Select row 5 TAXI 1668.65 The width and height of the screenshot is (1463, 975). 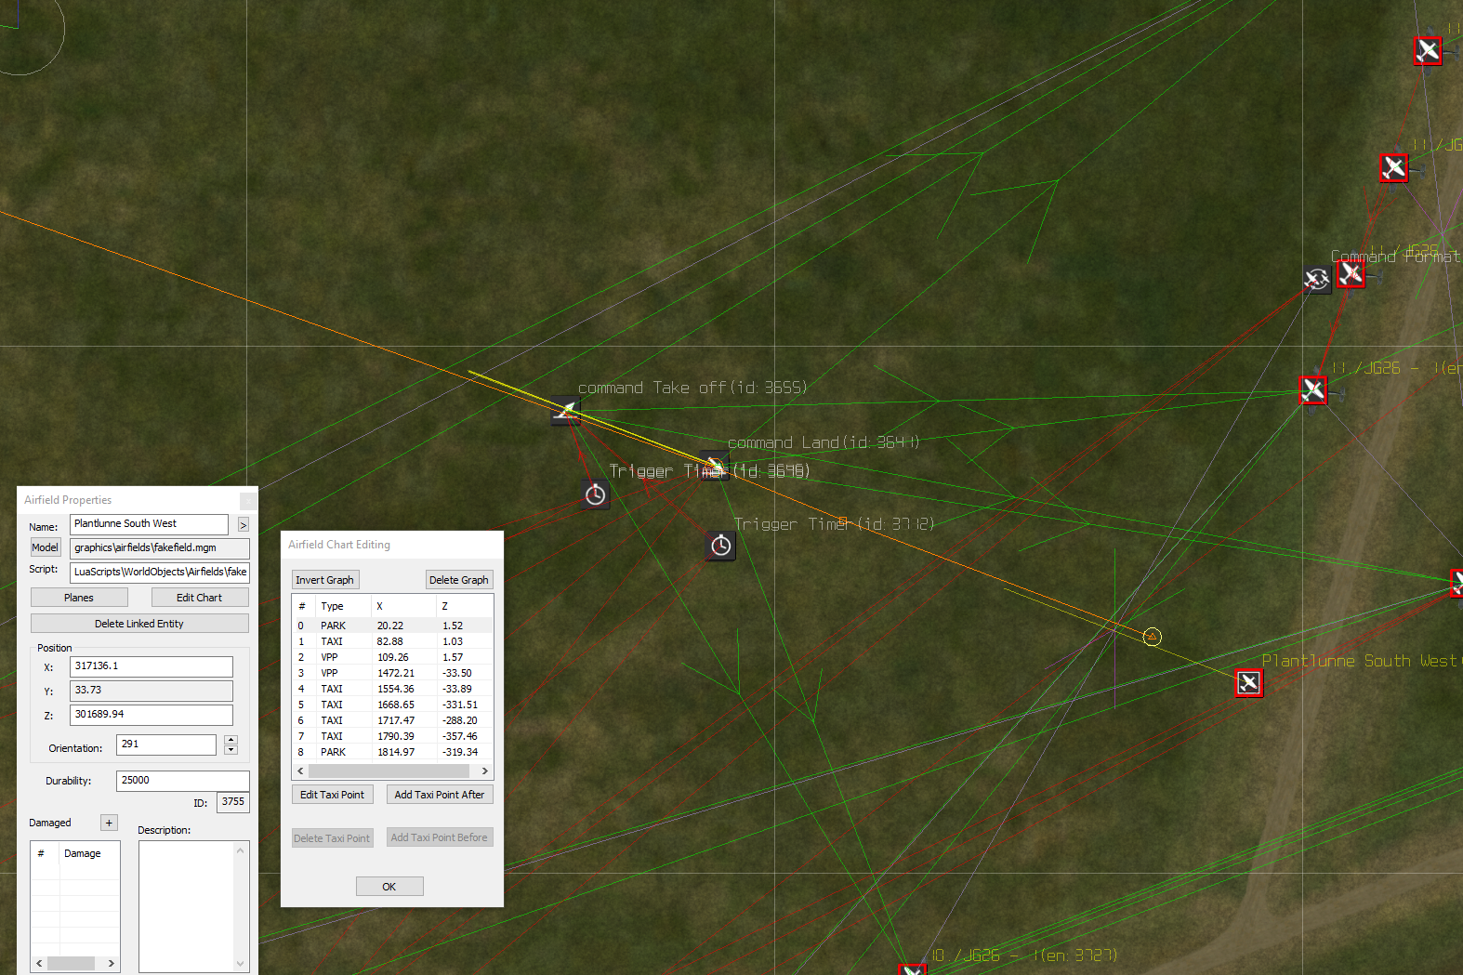point(392,705)
